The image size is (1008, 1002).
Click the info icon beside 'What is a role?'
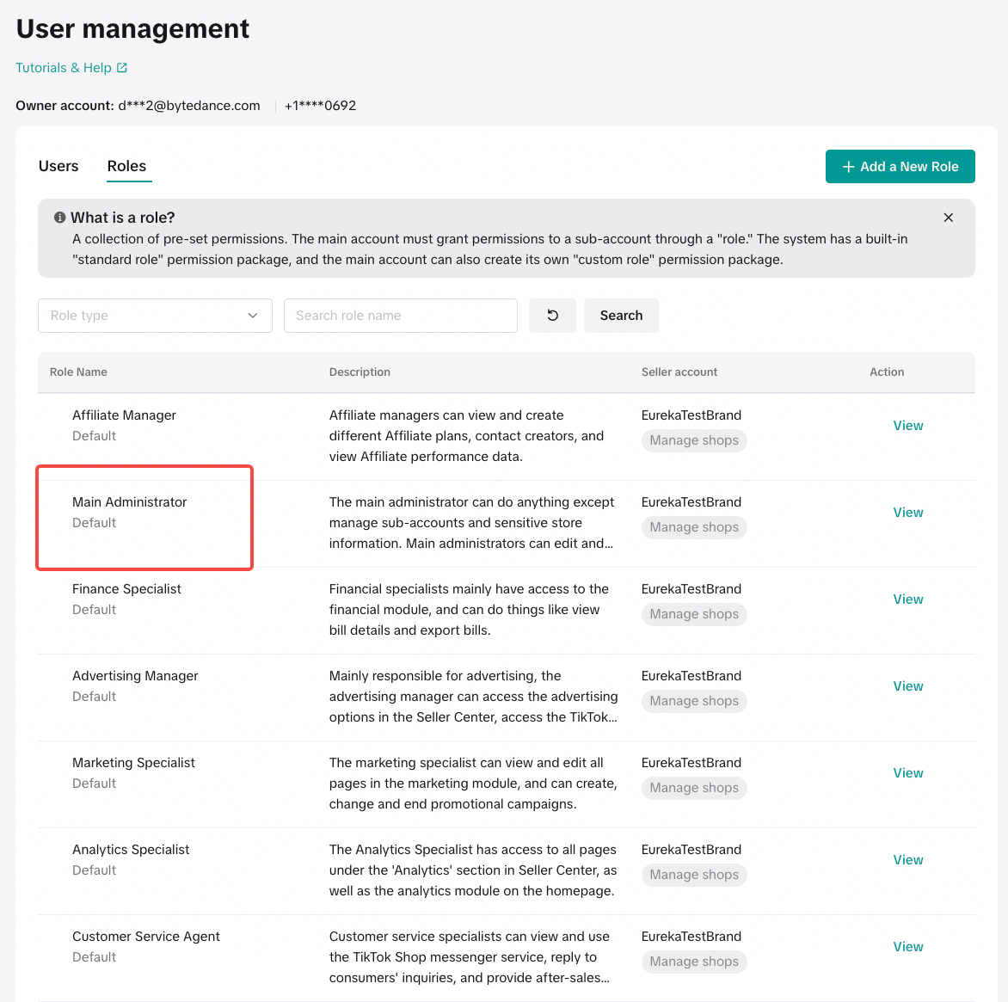[60, 218]
